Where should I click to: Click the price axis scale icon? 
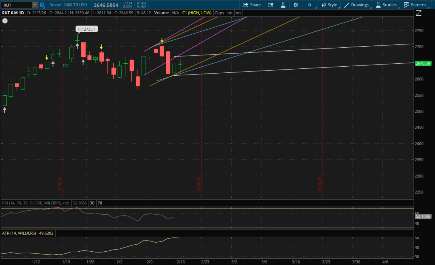tap(418, 13)
